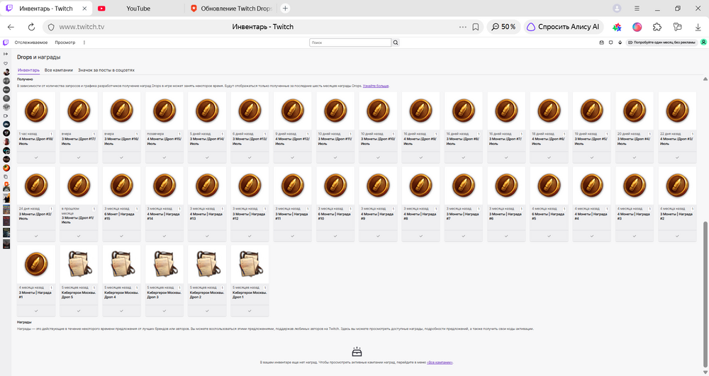The height and width of the screenshot is (376, 709).
Task: Click checkmark under Дроп #16 card
Action: [x=122, y=157]
